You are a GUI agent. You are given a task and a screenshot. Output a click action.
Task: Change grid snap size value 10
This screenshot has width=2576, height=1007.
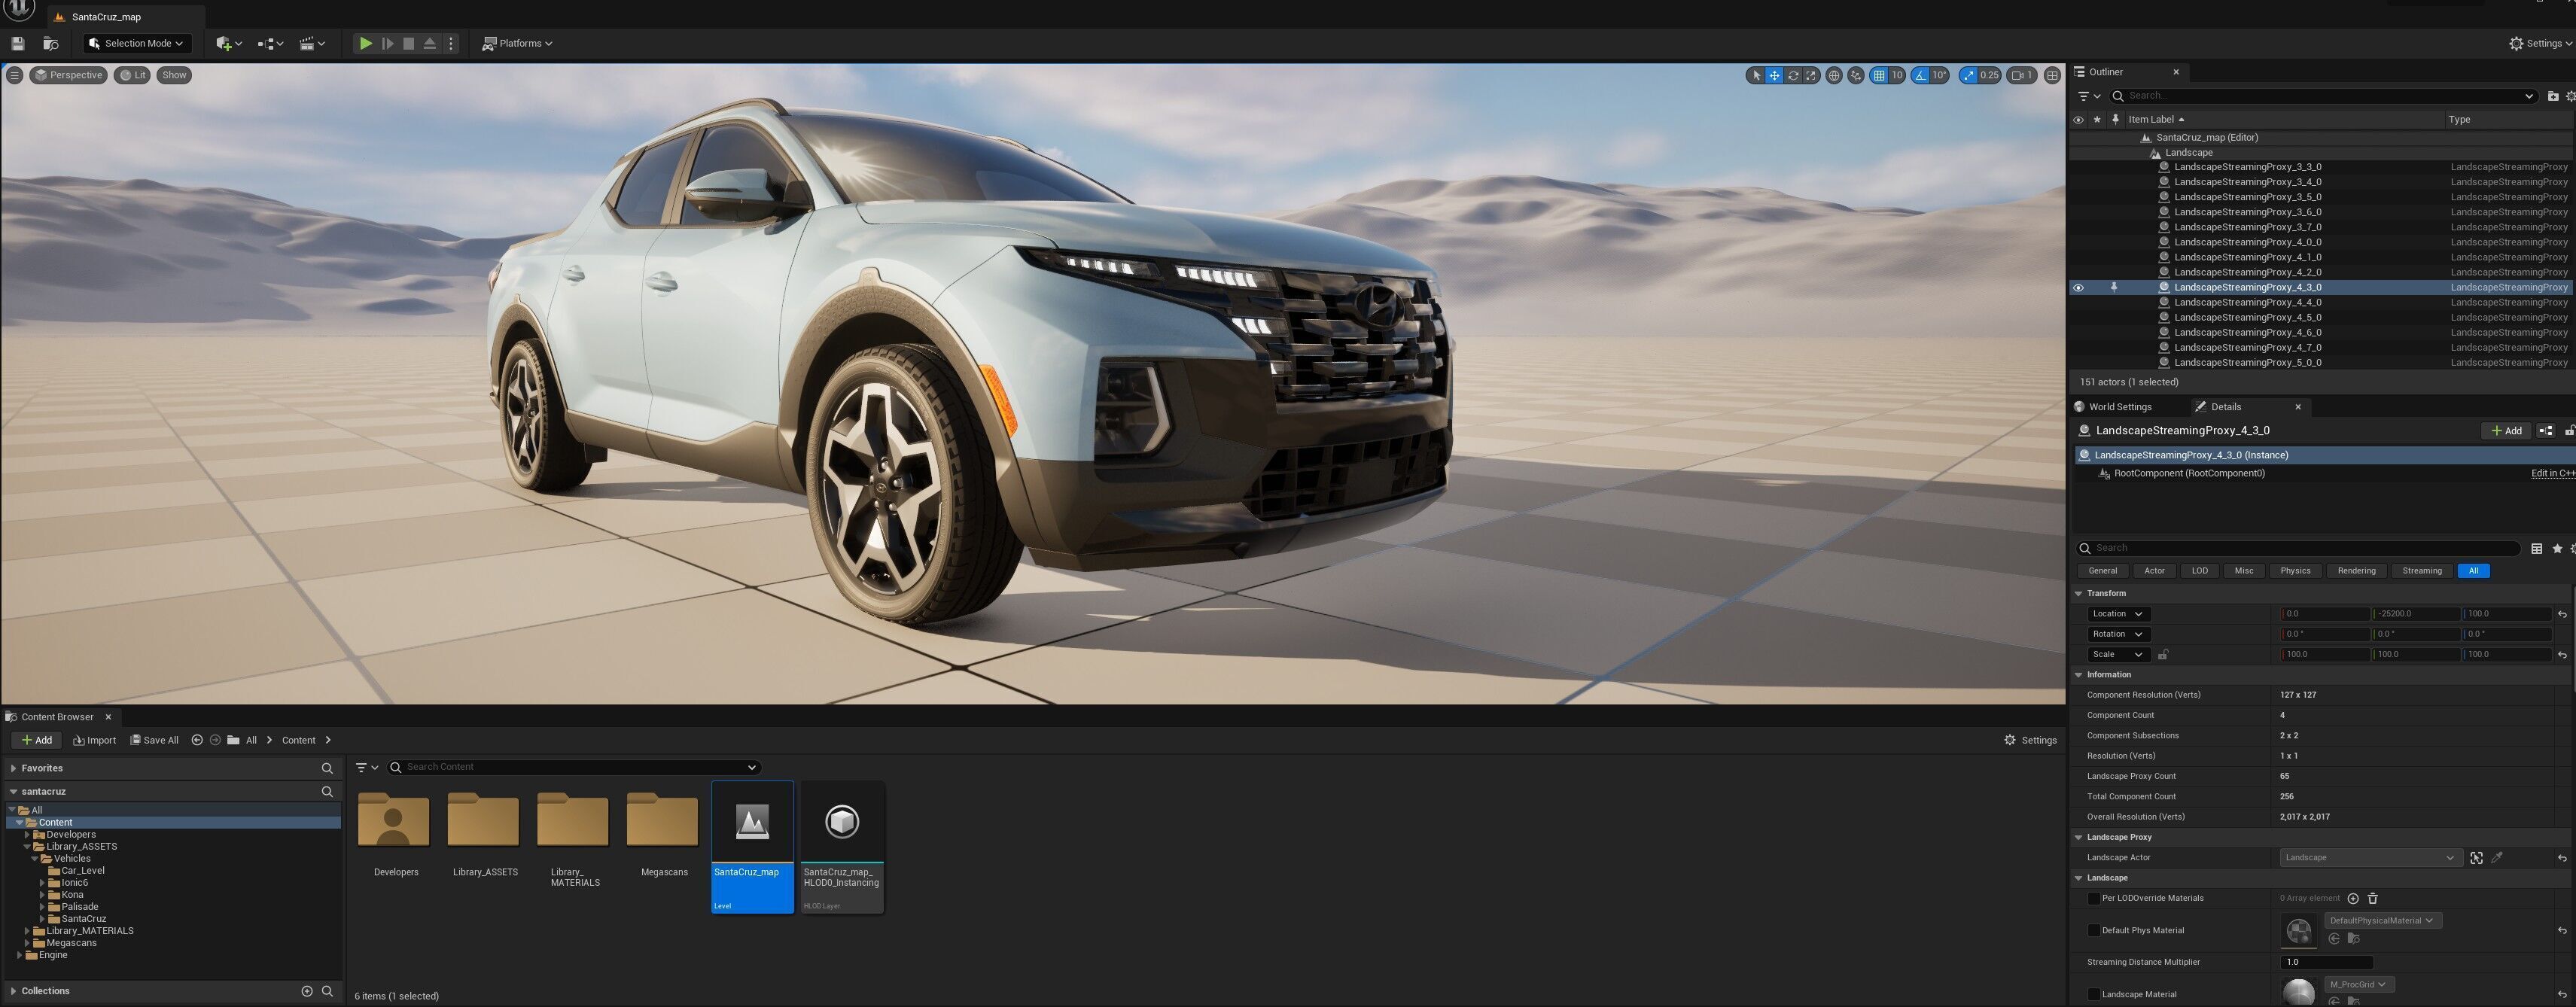click(x=1896, y=75)
